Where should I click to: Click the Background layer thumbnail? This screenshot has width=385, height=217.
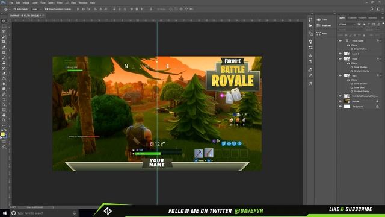347,107
